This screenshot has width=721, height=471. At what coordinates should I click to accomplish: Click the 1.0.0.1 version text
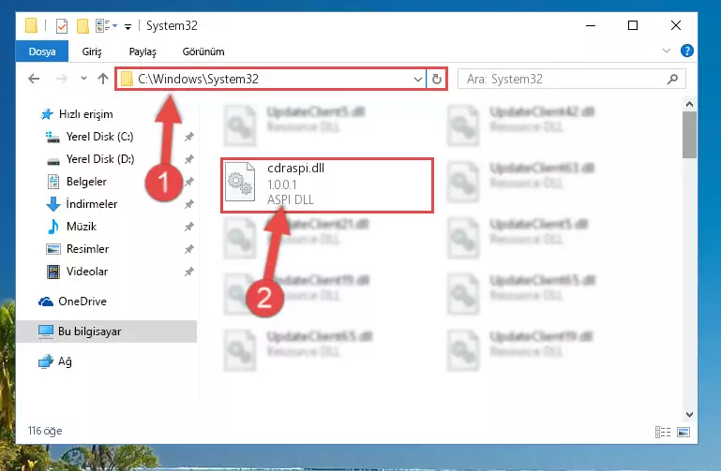pyautogui.click(x=282, y=184)
